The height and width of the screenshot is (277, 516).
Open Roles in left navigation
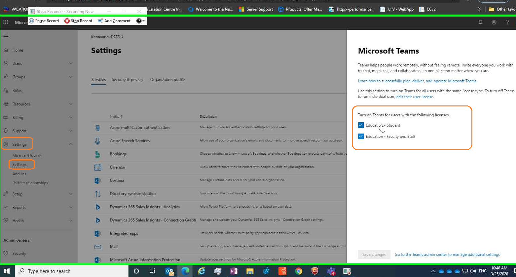(x=17, y=91)
